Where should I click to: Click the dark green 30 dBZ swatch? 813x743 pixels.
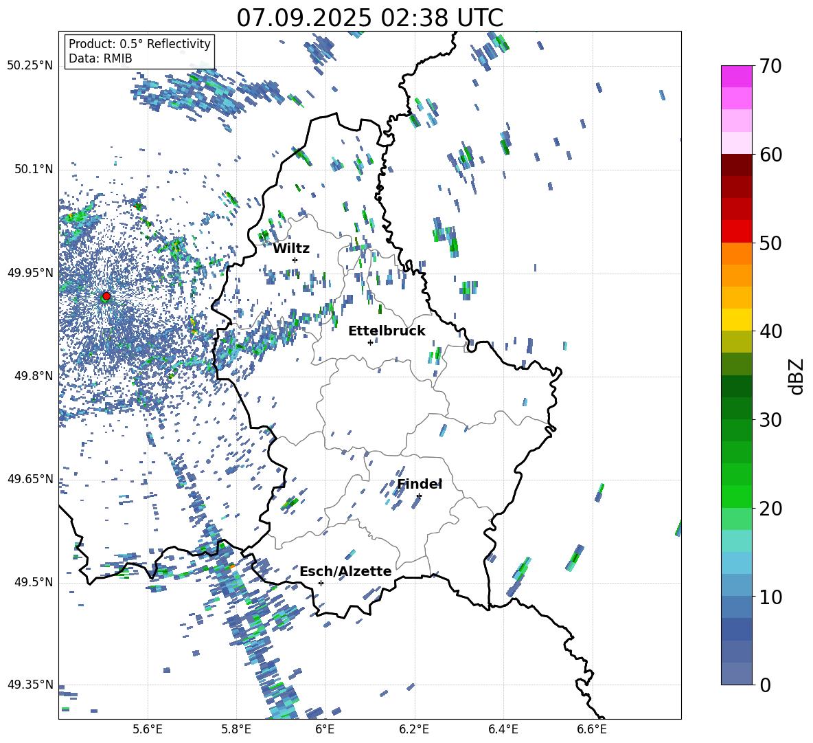[736, 408]
